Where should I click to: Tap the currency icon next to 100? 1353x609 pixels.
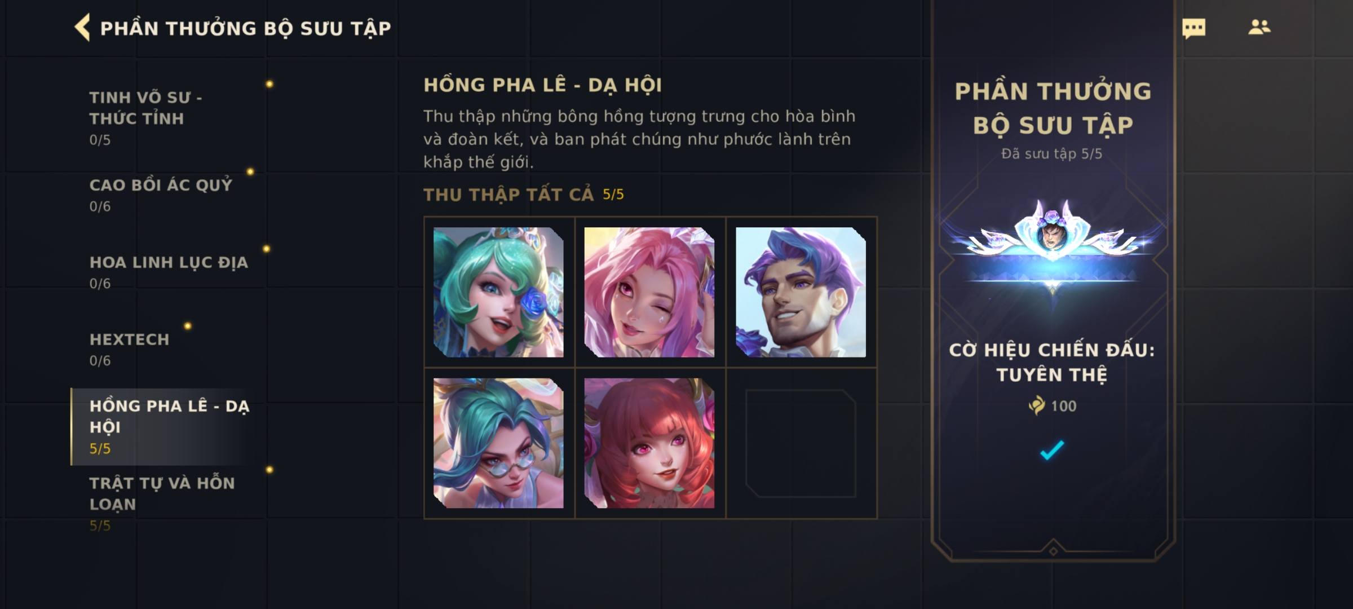(x=1036, y=405)
